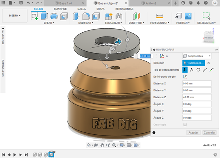The height and width of the screenshot is (158, 220).
Task: Select the New Component tool
Action: click(109, 16)
